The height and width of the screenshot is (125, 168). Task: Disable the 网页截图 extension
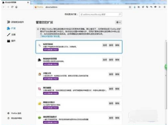tap(111, 89)
